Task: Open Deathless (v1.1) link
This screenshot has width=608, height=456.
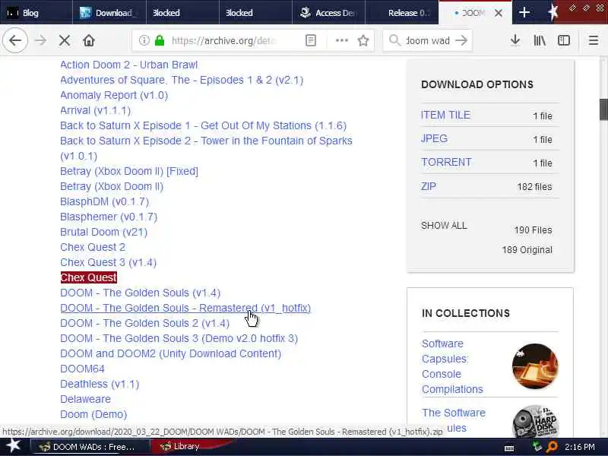Action: coord(100,384)
